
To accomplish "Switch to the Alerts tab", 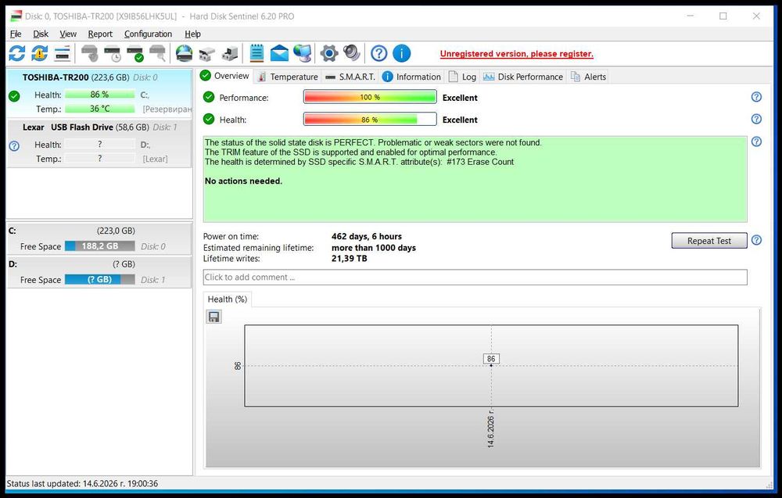I will point(589,77).
